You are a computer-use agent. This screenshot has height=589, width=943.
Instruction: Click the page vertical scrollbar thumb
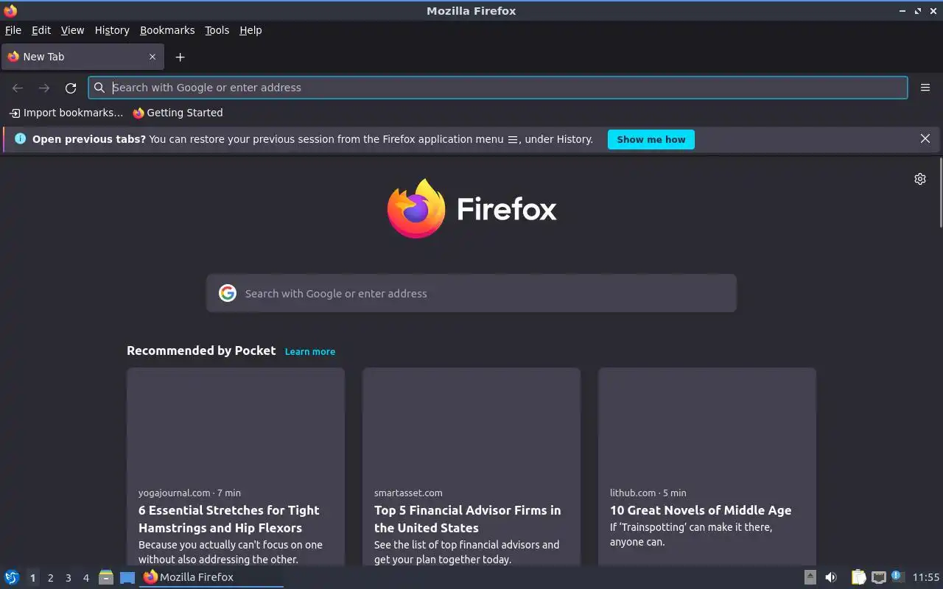(x=940, y=193)
